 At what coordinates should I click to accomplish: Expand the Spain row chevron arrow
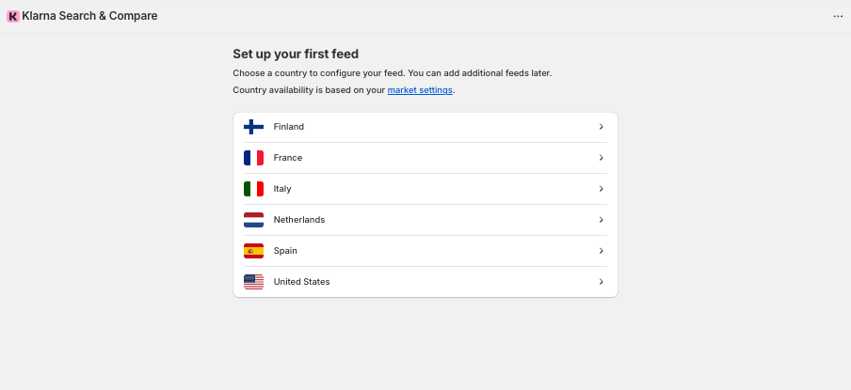[601, 251]
